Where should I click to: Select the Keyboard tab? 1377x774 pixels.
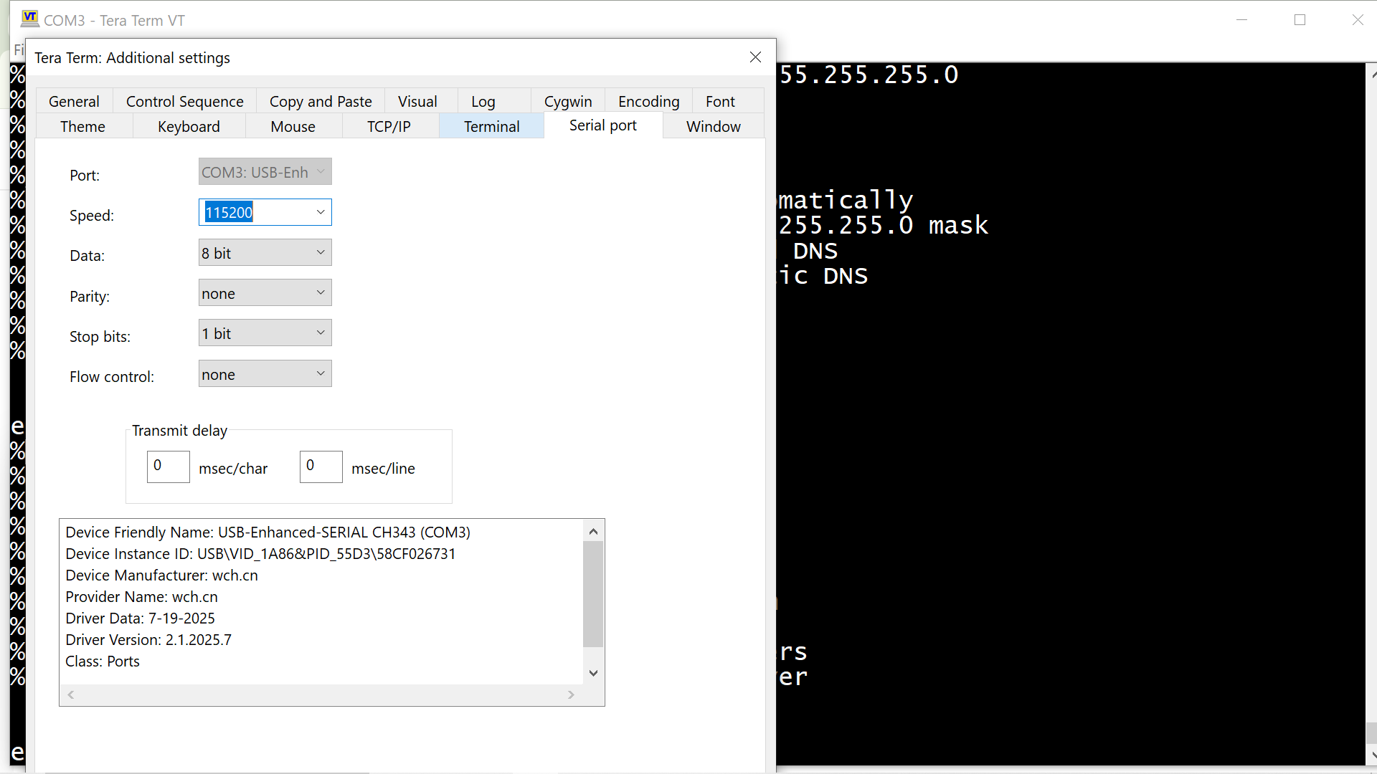pyautogui.click(x=189, y=126)
